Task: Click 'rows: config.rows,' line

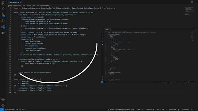Action: pyautogui.click(x=33, y=50)
